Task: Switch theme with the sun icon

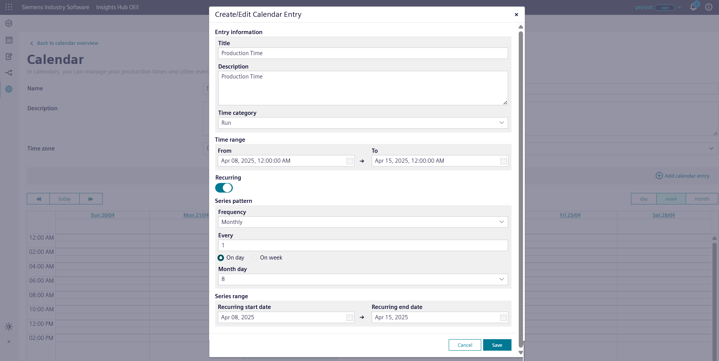Action: [9, 327]
